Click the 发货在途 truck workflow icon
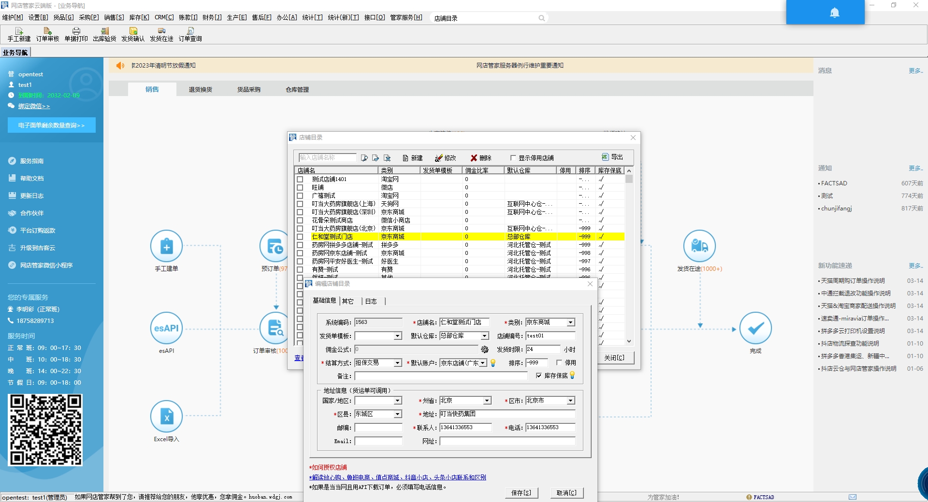The height and width of the screenshot is (502, 928). 699,246
